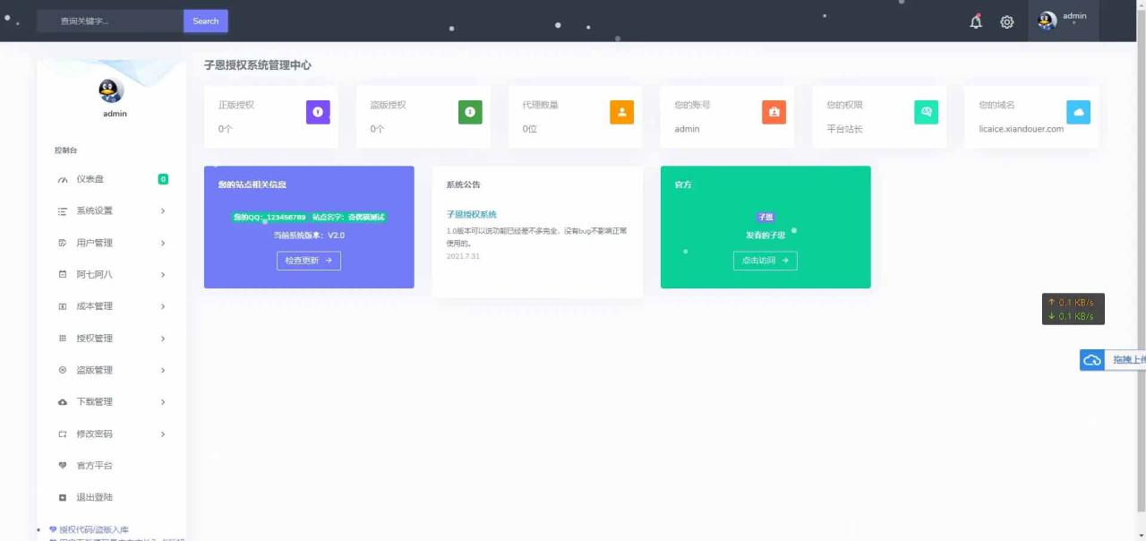Screen dimensions: 1146x541
Task: Open the 子恩授权系统 announcement link
Action: pyautogui.click(x=471, y=214)
